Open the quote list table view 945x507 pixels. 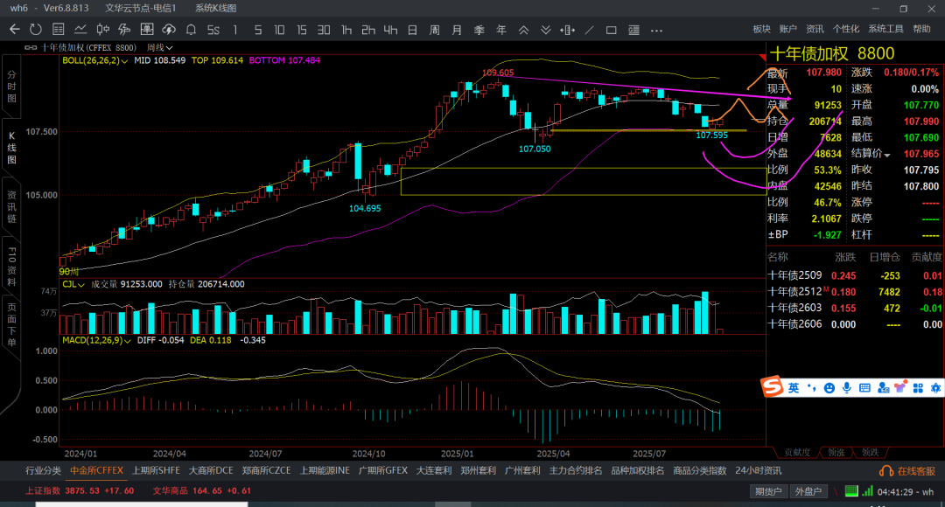59,30
